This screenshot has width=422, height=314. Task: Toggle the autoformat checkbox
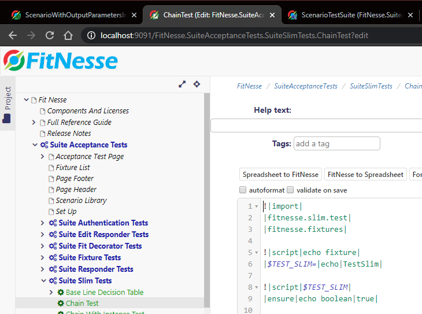click(243, 190)
